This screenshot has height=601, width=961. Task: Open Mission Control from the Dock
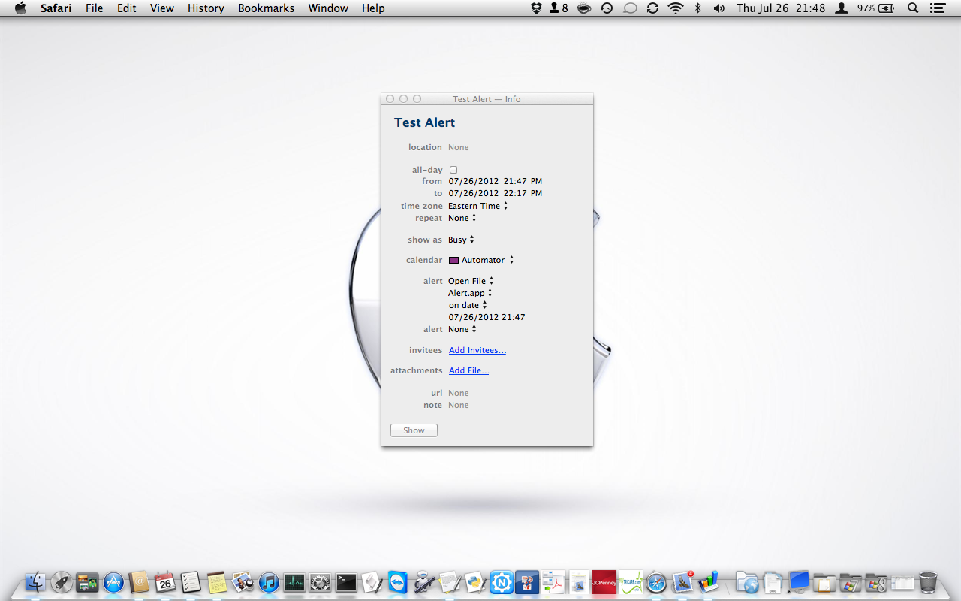point(88,582)
